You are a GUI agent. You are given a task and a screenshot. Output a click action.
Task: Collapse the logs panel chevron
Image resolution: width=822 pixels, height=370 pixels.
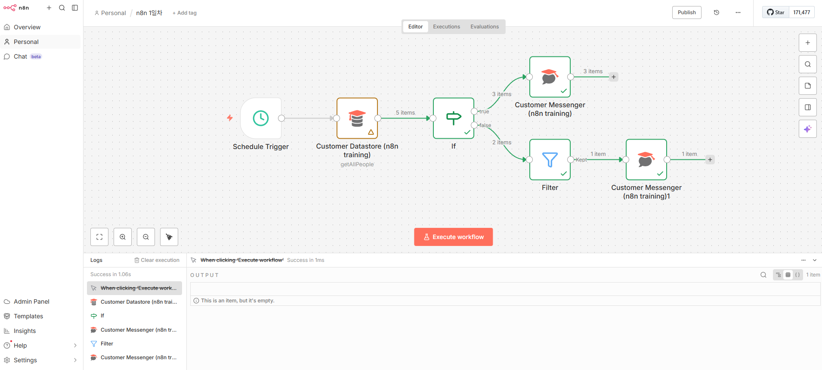(x=815, y=260)
